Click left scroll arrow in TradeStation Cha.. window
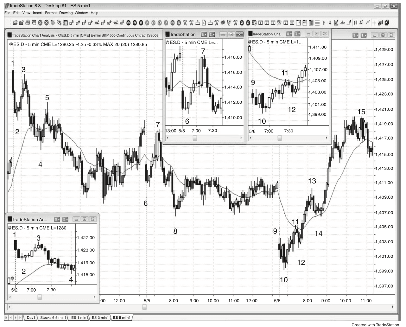This screenshot has width=406, height=327. coord(252,138)
